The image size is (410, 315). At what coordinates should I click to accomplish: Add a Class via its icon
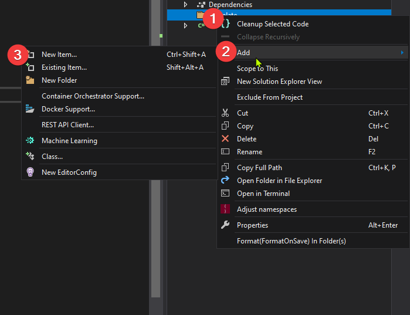pos(31,157)
